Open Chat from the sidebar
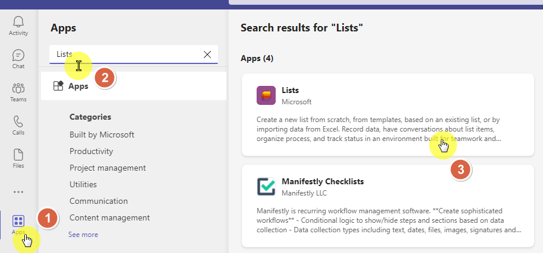543x253 pixels. pyautogui.click(x=18, y=59)
